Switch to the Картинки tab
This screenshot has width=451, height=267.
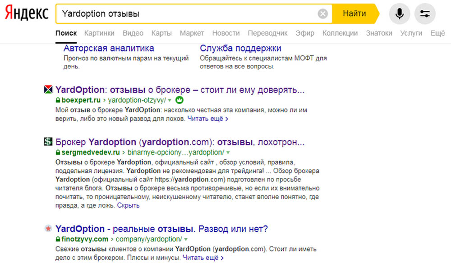99,33
